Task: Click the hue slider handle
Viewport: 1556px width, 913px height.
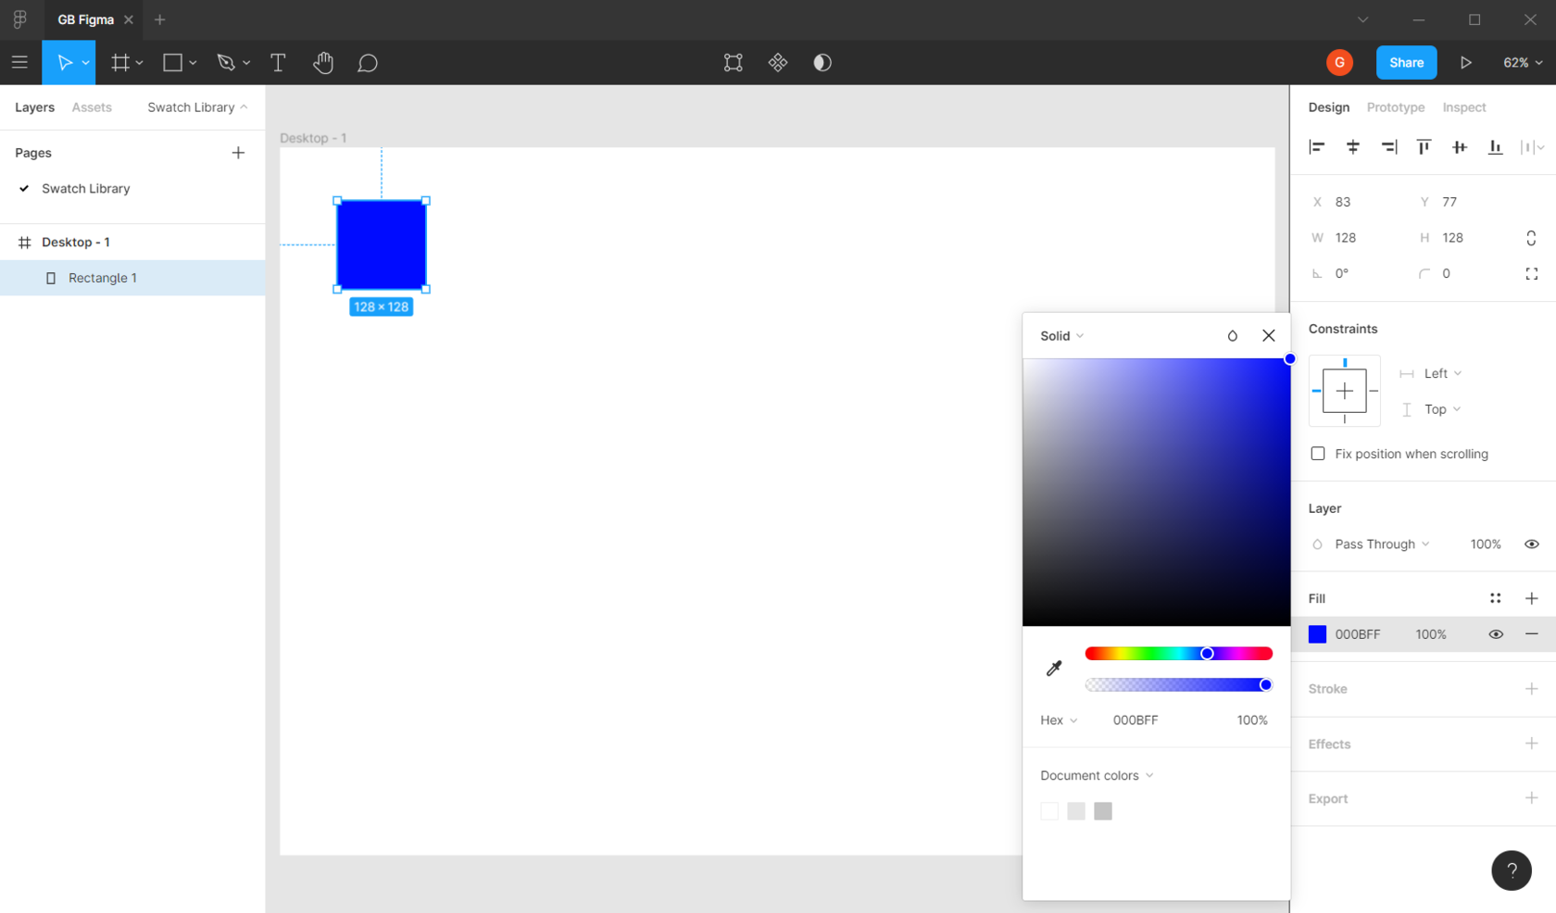Action: (x=1207, y=653)
